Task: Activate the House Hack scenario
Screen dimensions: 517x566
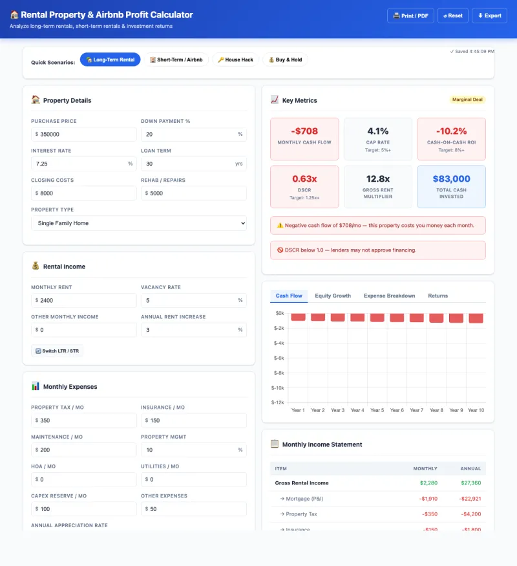Action: coord(235,60)
